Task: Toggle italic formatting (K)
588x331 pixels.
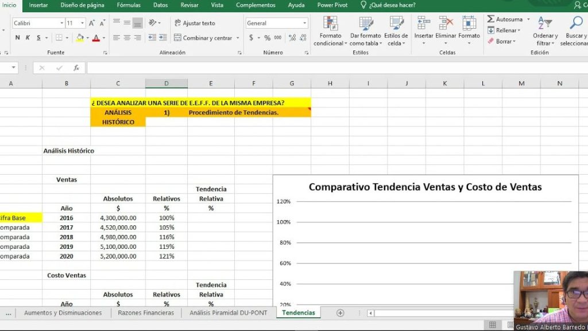Action: (x=28, y=38)
